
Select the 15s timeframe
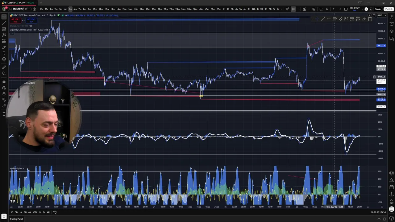click(41, 9)
